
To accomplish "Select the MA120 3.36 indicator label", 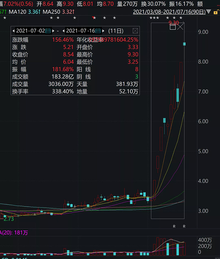I will click(25, 12).
